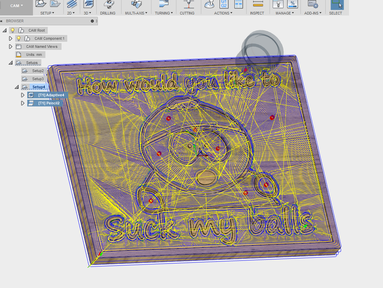
Task: Select the Drilling operation tool
Action: point(108,4)
